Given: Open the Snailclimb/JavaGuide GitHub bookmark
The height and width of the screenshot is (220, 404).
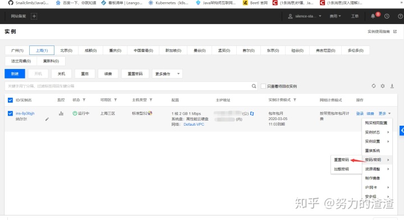Looking at the screenshot, I should click(29, 3).
